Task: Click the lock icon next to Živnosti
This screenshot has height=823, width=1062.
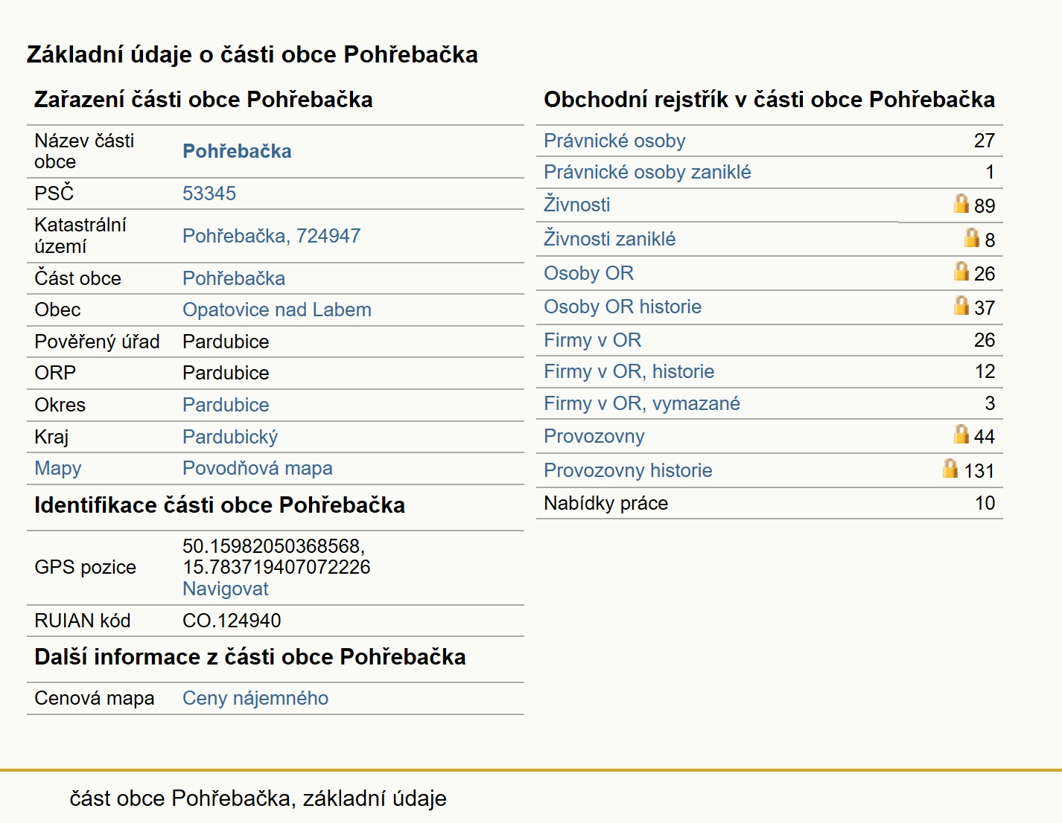Action: pos(961,203)
